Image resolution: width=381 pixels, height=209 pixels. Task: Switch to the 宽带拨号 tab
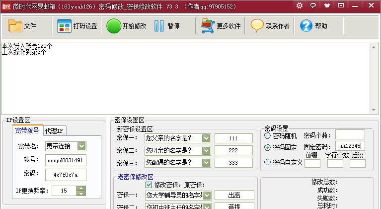[27, 131]
